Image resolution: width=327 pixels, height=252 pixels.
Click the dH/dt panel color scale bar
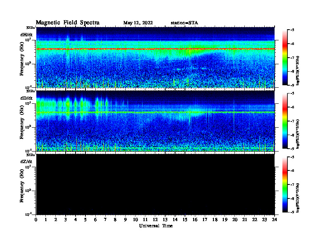point(285,58)
